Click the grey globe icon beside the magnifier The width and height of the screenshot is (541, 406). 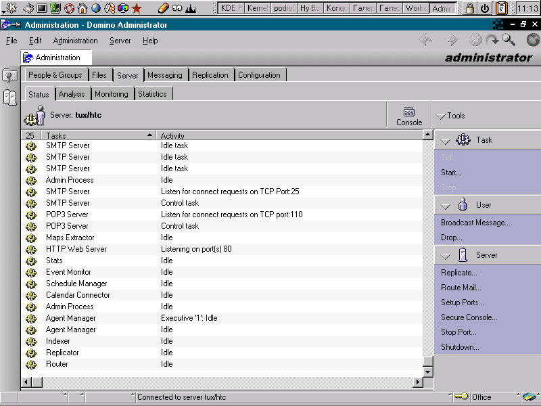(533, 40)
